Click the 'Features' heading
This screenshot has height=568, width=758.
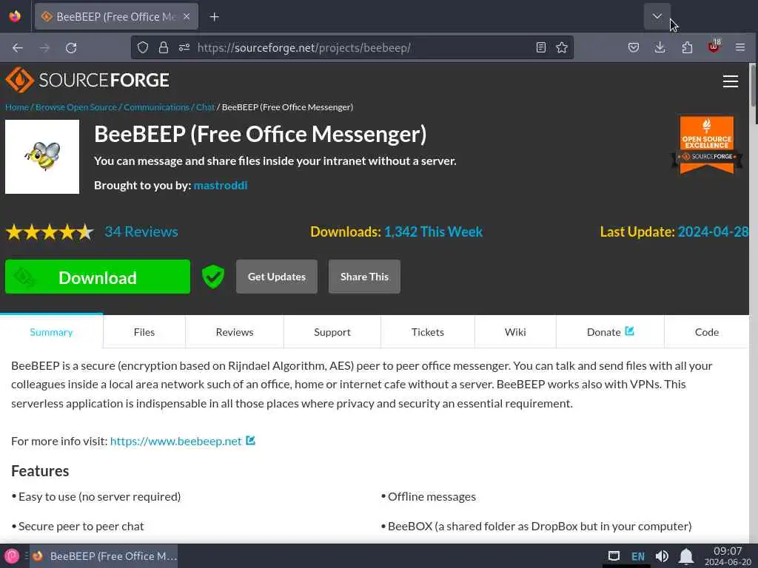coord(40,471)
